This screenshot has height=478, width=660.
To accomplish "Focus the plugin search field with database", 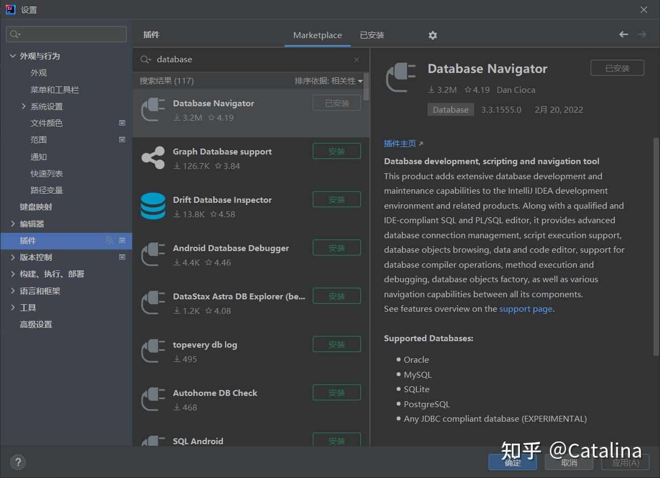I will (251, 60).
